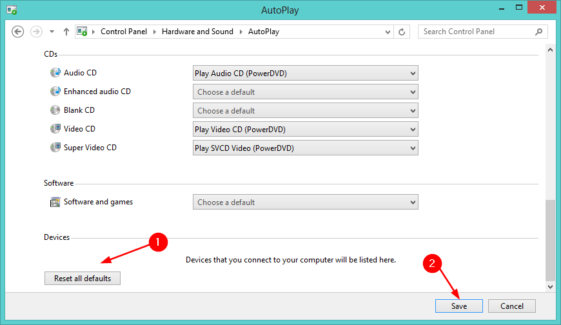
Task: Expand the Enhanced audio CD dropdown
Action: 306,92
